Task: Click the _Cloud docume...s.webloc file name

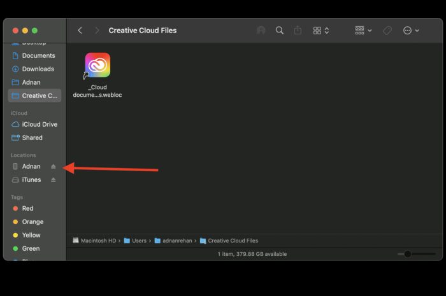Action: tap(97, 91)
